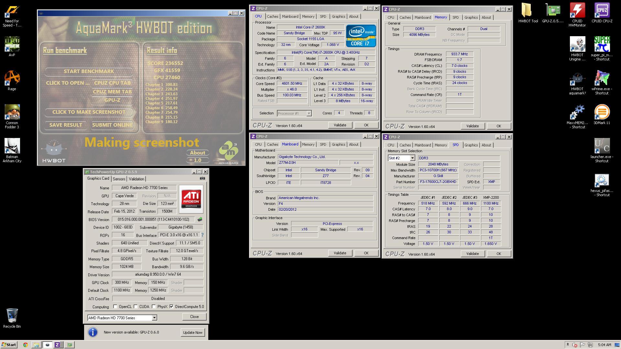The width and height of the screenshot is (621, 349).
Task: Click CPUZ CPU TAB button in AquaMark
Action: click(x=112, y=83)
